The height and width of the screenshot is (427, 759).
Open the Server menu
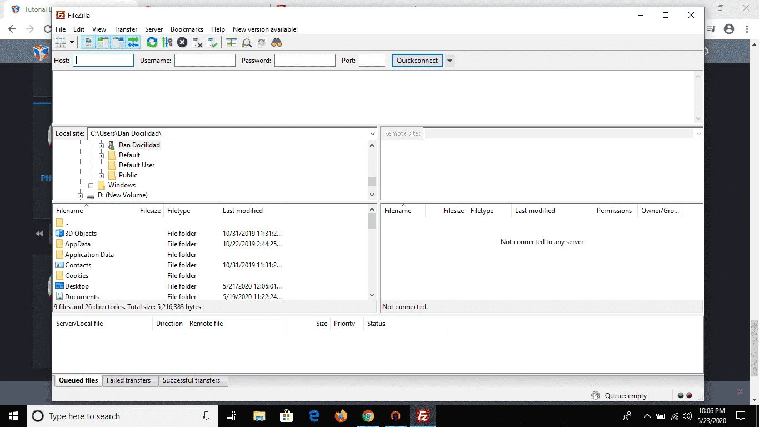click(154, 29)
